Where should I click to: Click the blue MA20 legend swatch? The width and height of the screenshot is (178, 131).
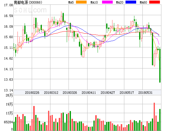coord(131,2)
